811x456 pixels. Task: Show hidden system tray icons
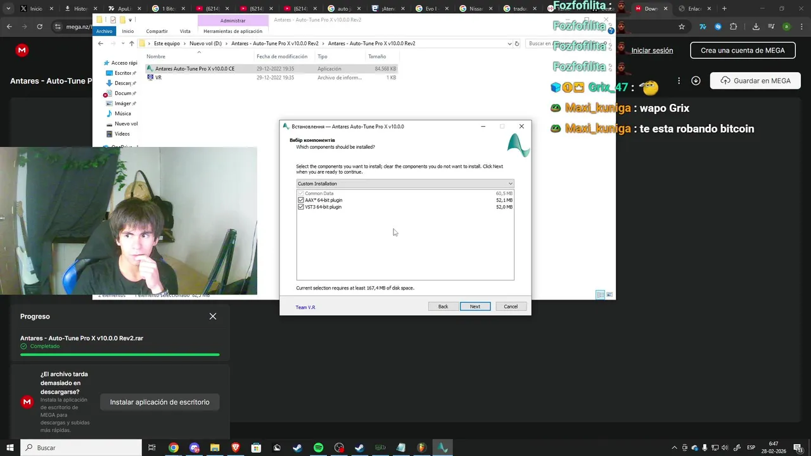[x=675, y=448]
